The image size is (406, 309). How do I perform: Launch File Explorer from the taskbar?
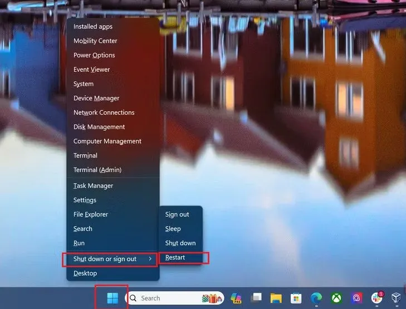point(276,298)
